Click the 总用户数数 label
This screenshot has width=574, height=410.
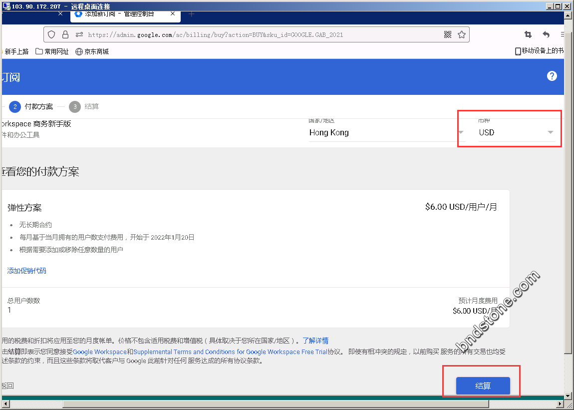tap(24, 301)
